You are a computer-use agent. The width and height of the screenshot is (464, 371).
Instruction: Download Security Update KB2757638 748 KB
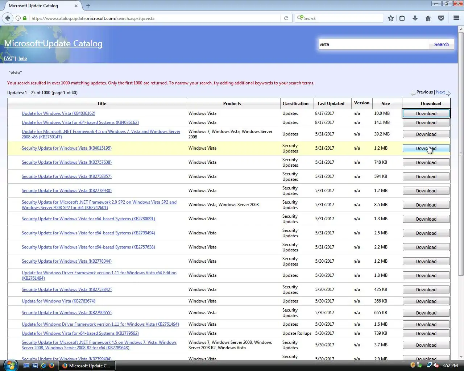426,162
